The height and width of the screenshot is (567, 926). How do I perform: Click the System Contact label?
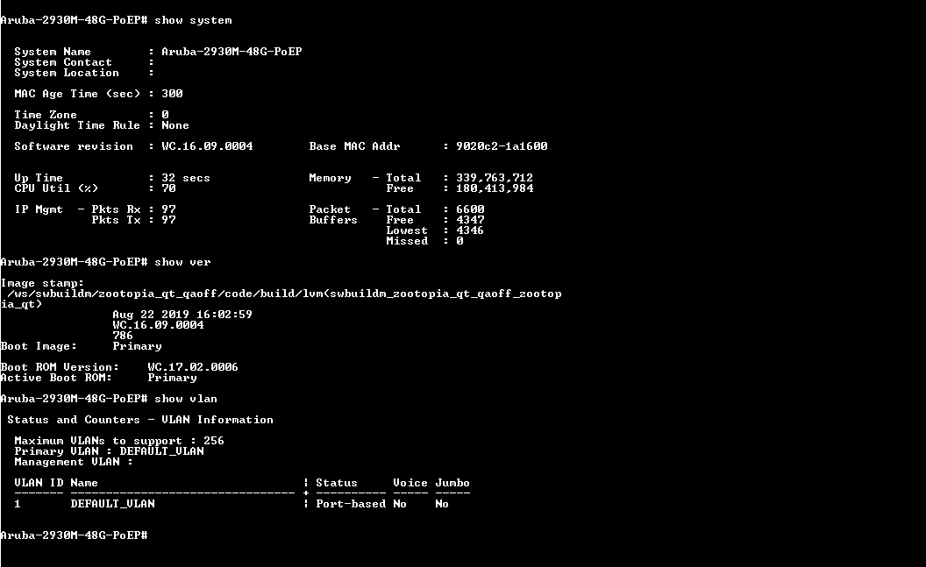(x=63, y=62)
